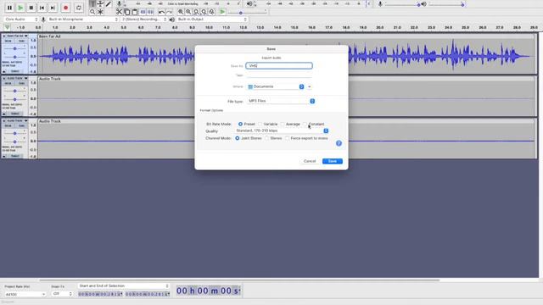
Task: Expand the save dialog with chevron button
Action: click(x=309, y=86)
